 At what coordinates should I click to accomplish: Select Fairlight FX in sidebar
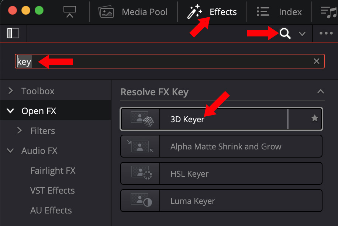pyautogui.click(x=53, y=170)
